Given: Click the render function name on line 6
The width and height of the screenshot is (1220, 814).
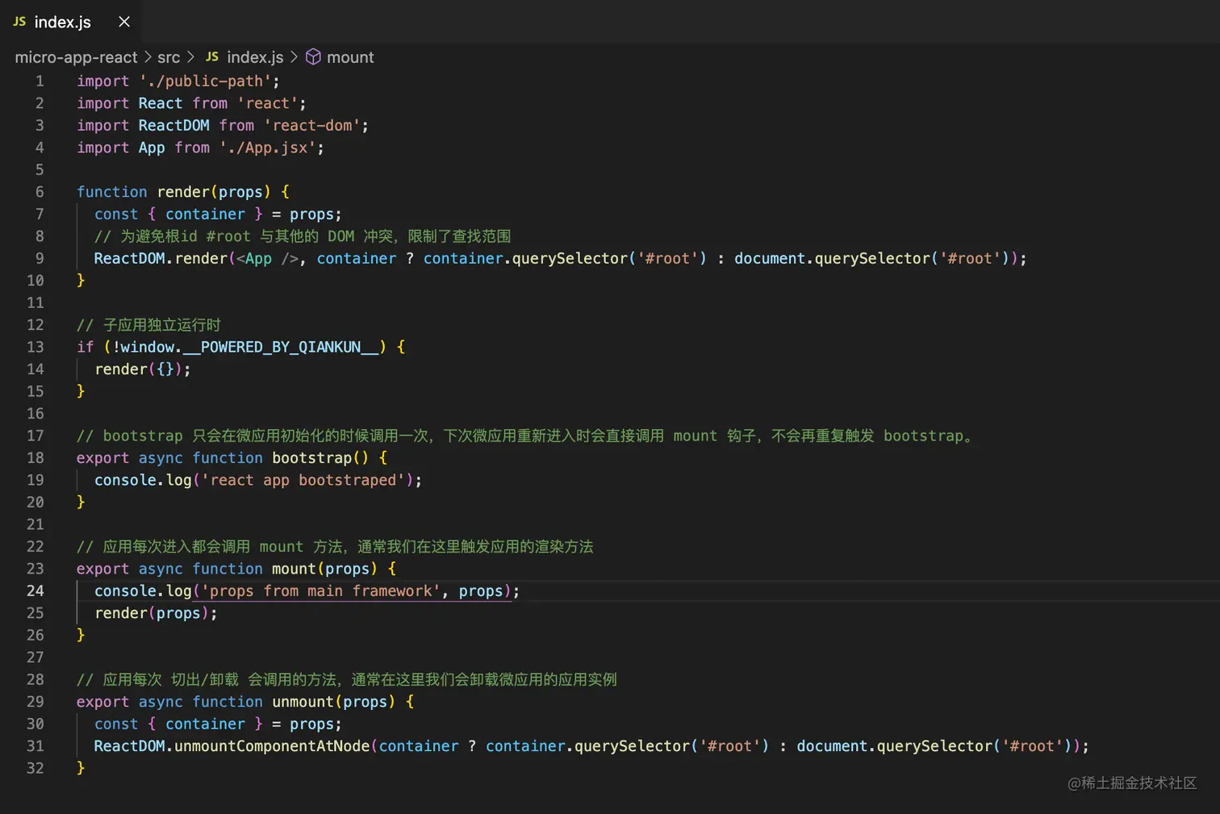Looking at the screenshot, I should (x=183, y=192).
